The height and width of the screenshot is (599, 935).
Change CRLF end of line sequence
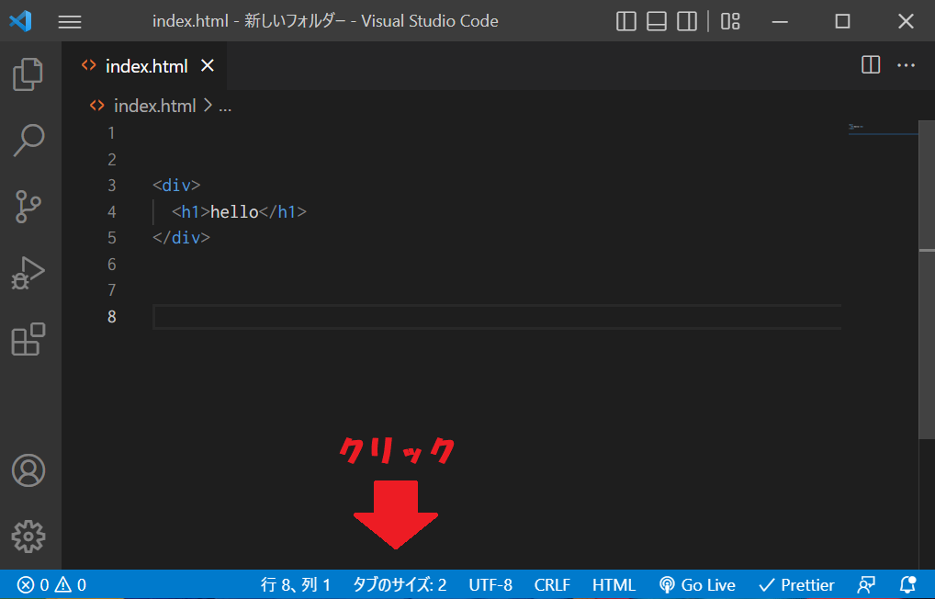(x=552, y=584)
